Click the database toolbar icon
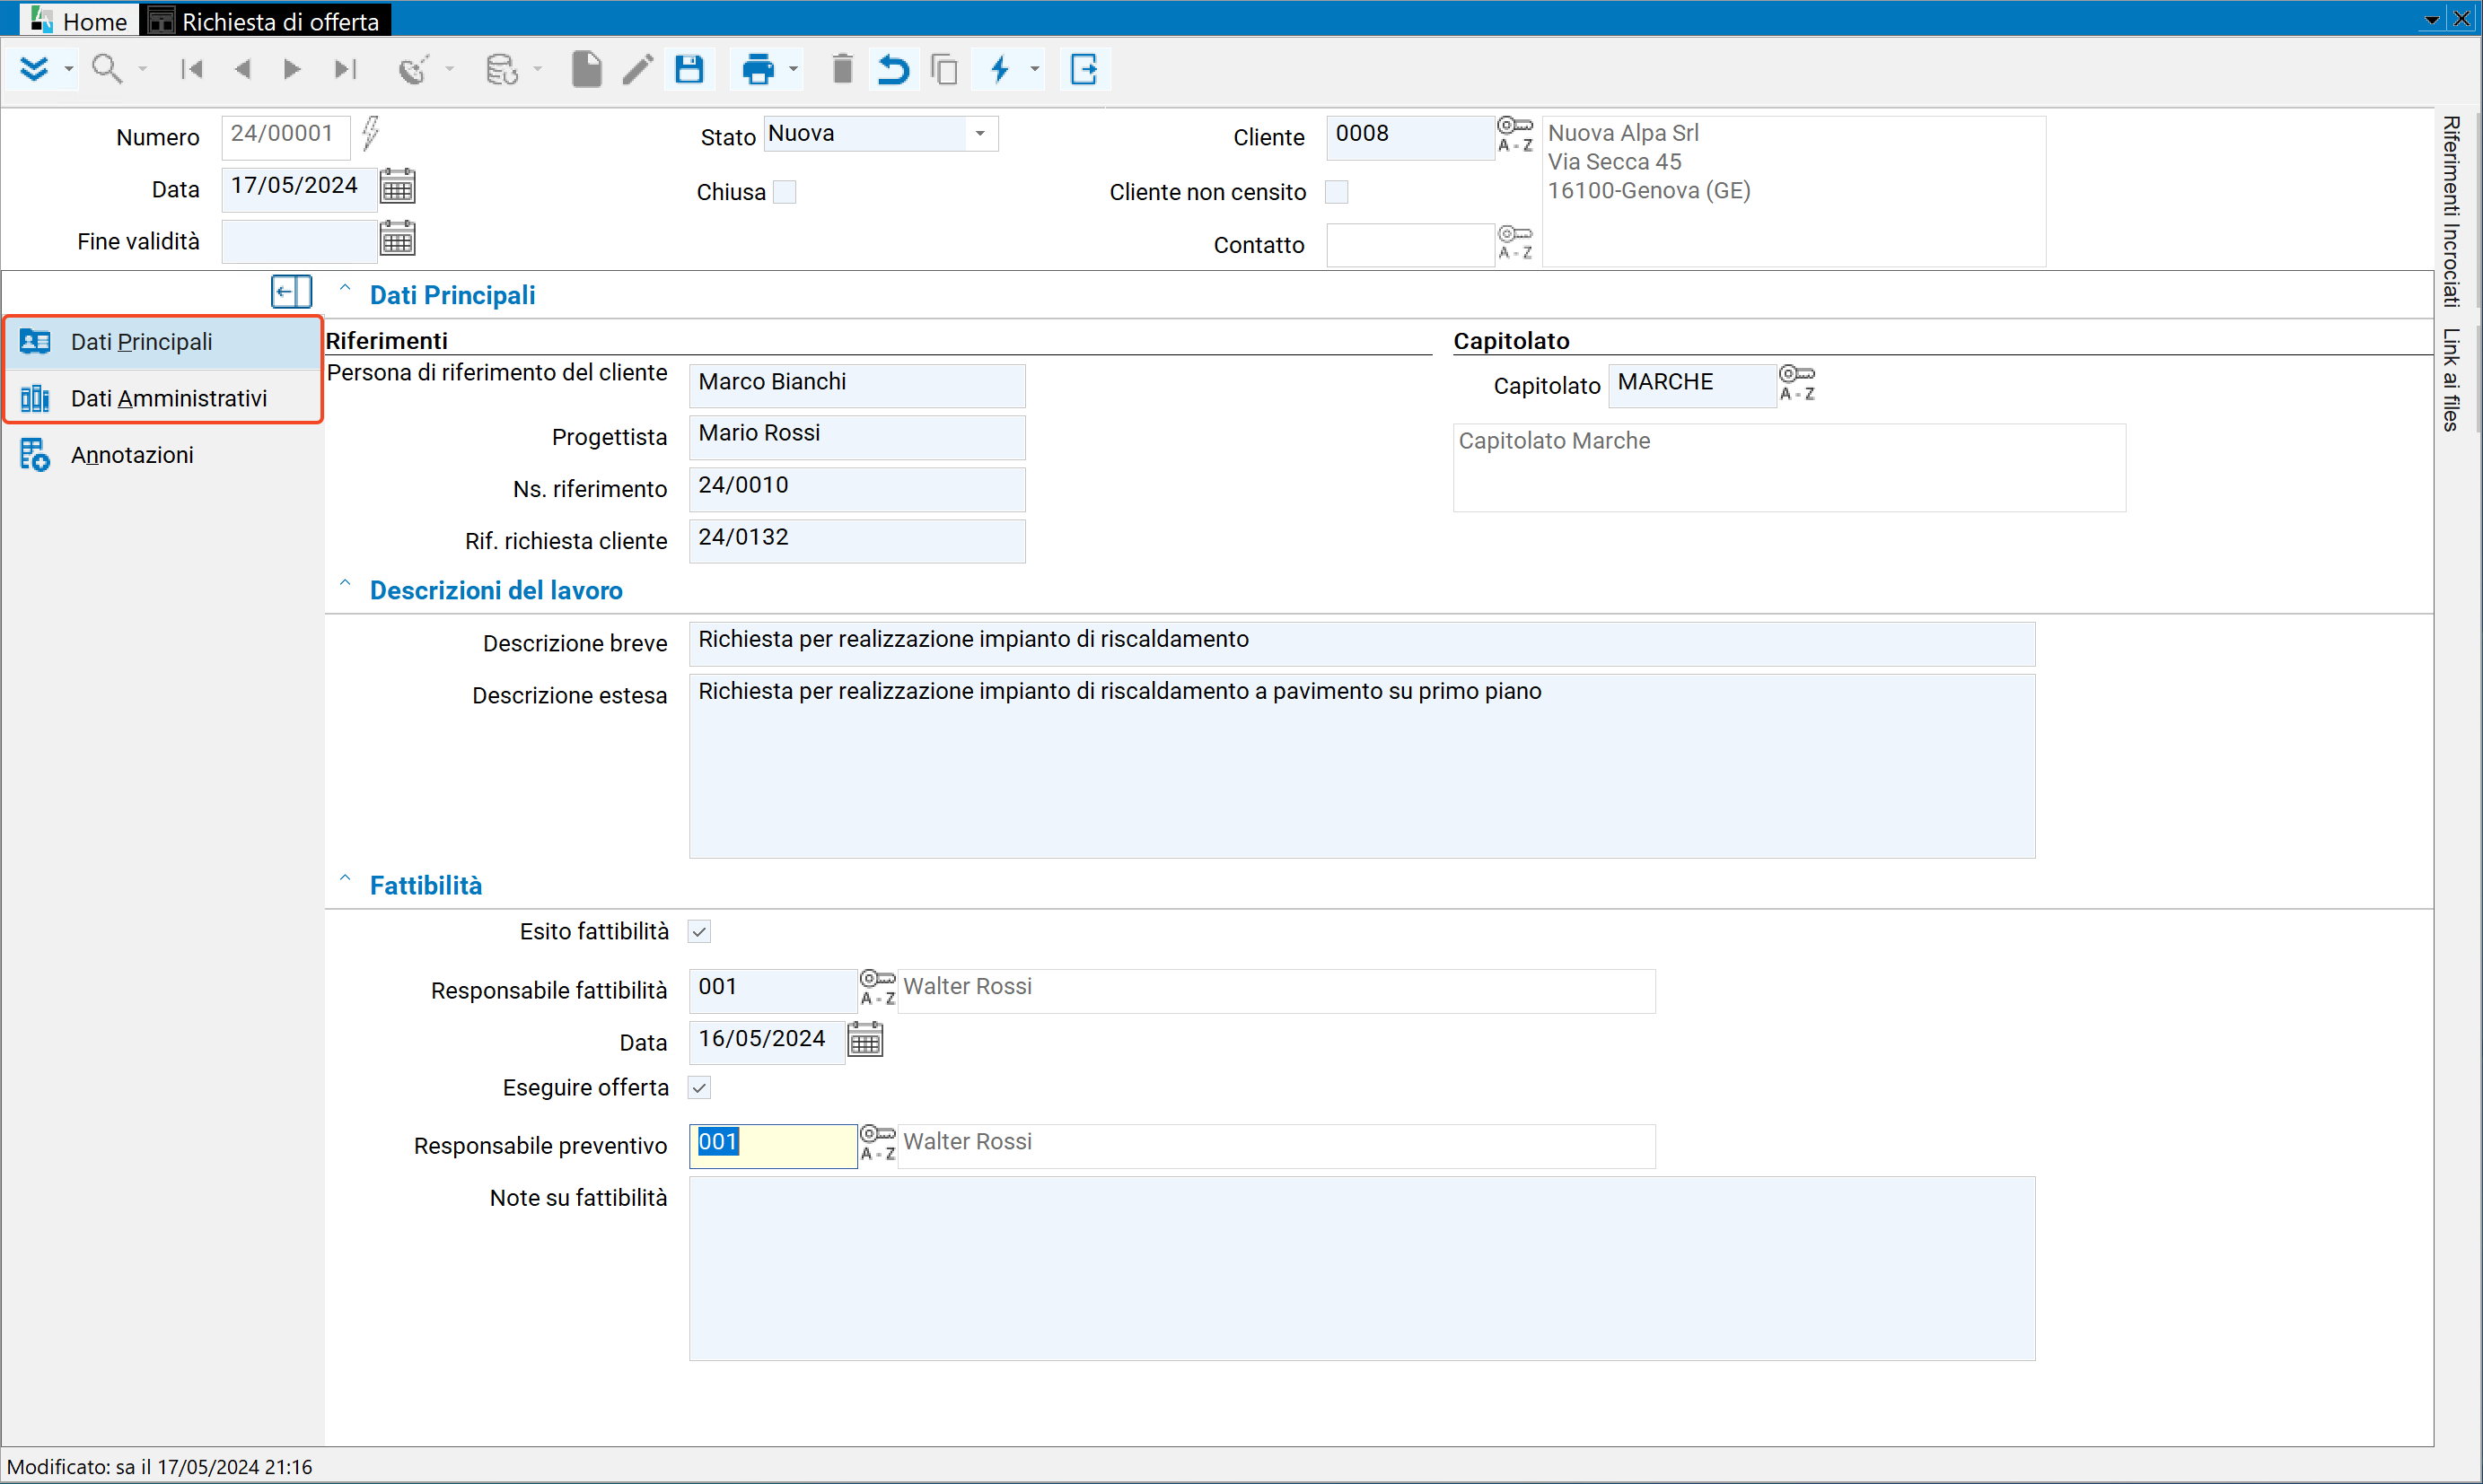Screen dimensions: 2483x1484 (501, 69)
